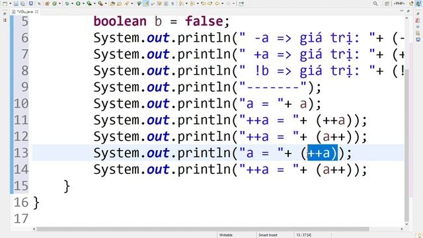Click line number 17 in gutter
The width and height of the screenshot is (423, 238).
[21, 219]
